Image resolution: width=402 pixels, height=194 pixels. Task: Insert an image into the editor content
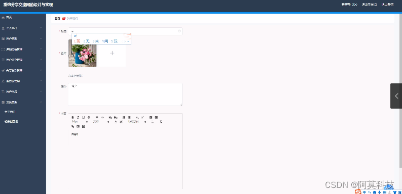[78, 126]
